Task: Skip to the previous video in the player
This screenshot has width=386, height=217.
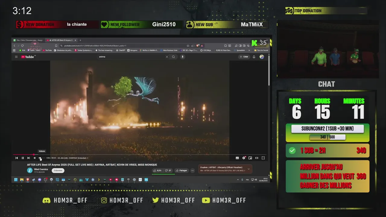Action: tap(17, 158)
